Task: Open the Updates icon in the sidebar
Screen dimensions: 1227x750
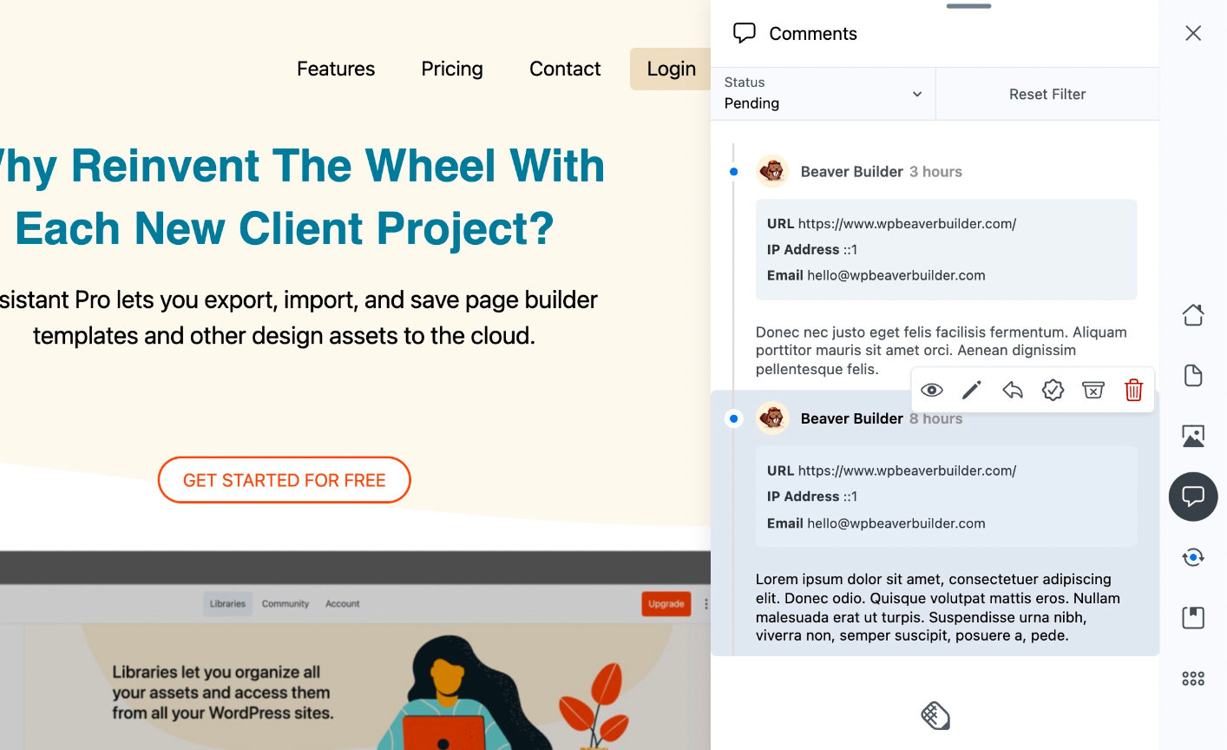Action: coord(1192,556)
